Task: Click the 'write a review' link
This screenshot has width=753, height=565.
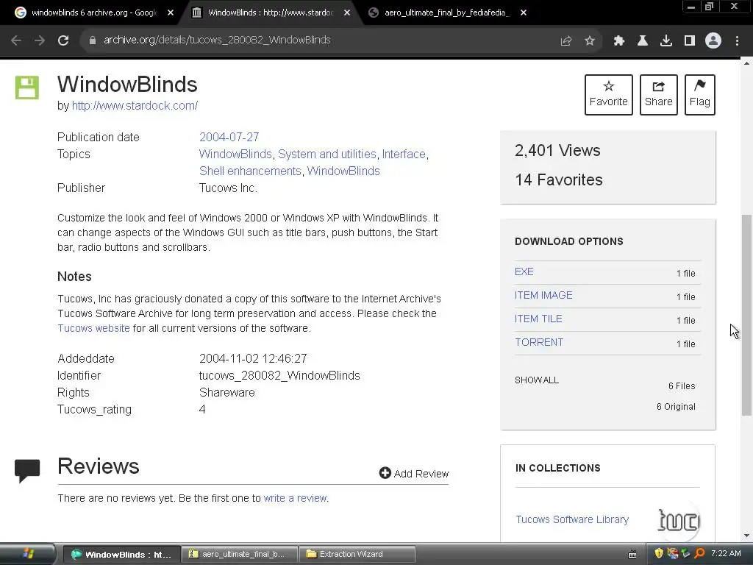Action: pos(295,498)
